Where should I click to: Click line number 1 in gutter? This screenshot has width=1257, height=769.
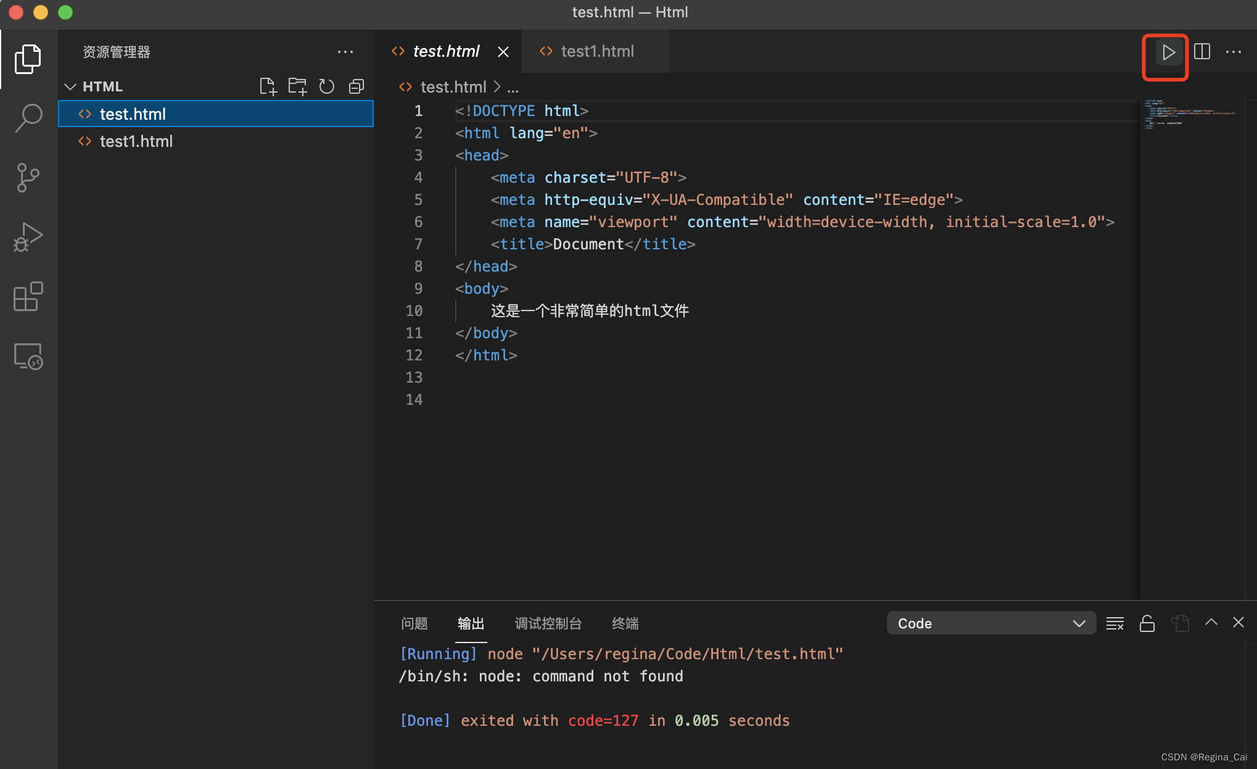(x=418, y=111)
